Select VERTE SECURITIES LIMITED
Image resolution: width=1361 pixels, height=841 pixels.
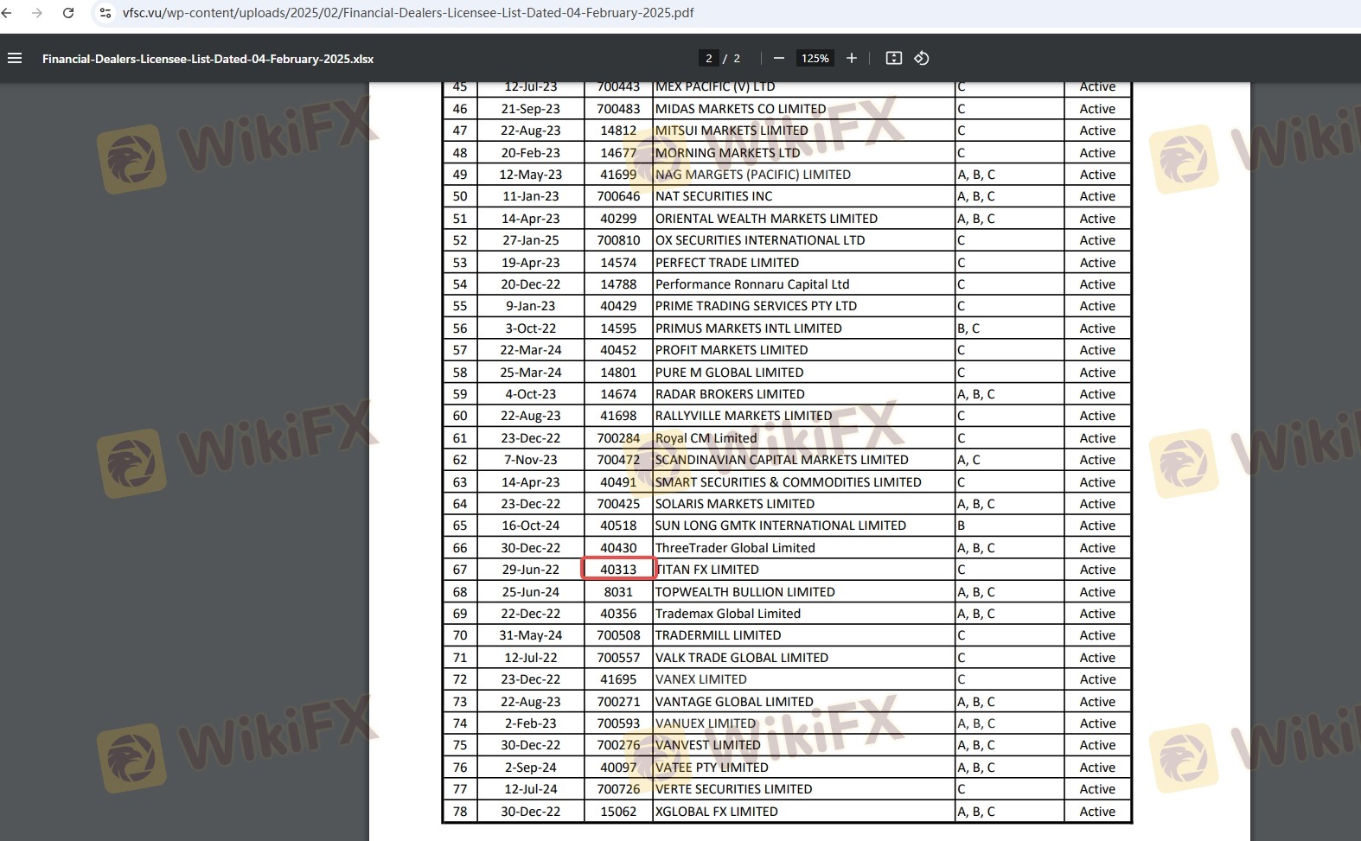734,789
